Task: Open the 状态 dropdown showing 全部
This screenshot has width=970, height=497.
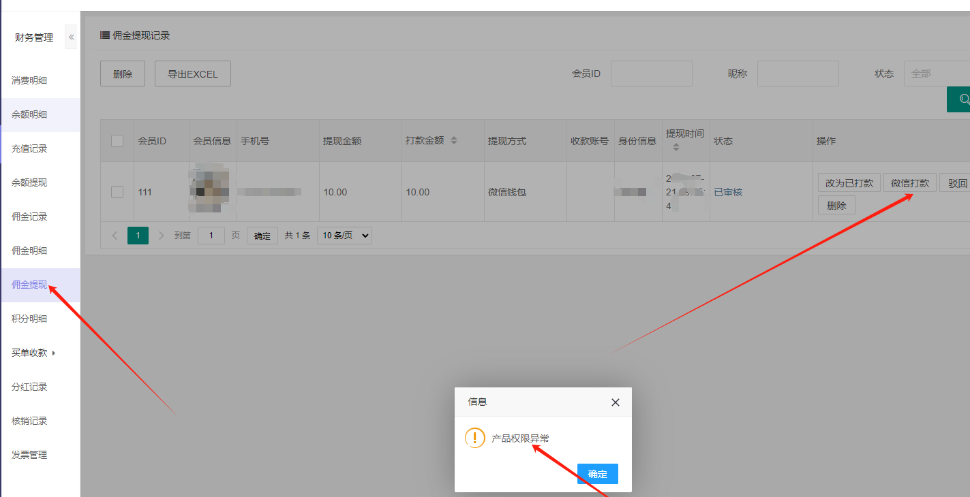Action: pos(937,74)
